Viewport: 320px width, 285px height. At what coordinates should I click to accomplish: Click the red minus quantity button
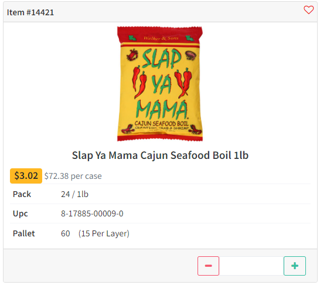tap(208, 266)
